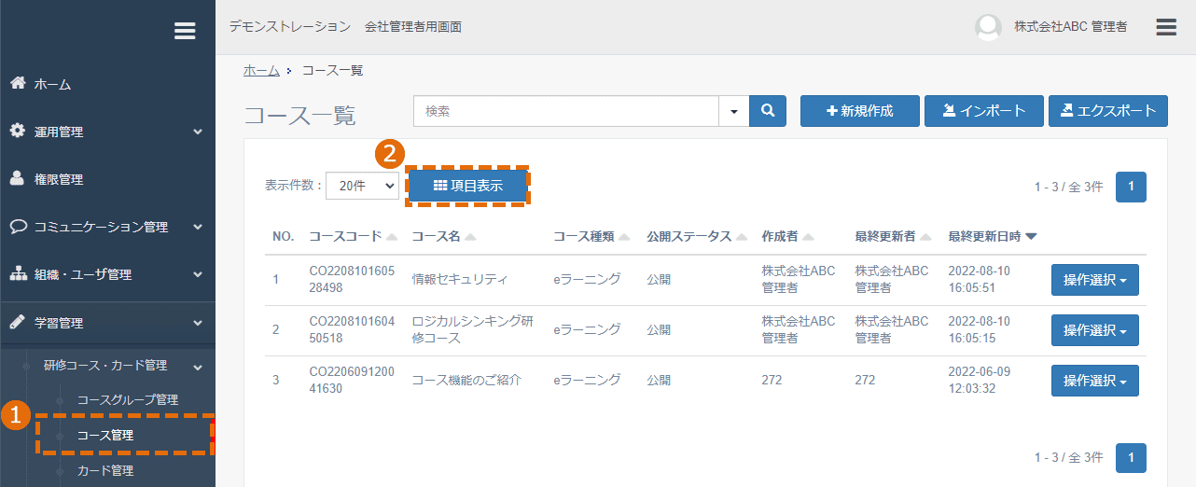This screenshot has width=1196, height=487.
Task: Click course code CO220810160450518
Action: 352,329
